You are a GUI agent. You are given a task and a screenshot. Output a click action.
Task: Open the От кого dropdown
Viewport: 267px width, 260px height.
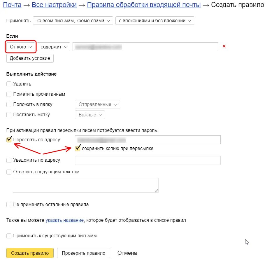tap(21, 47)
